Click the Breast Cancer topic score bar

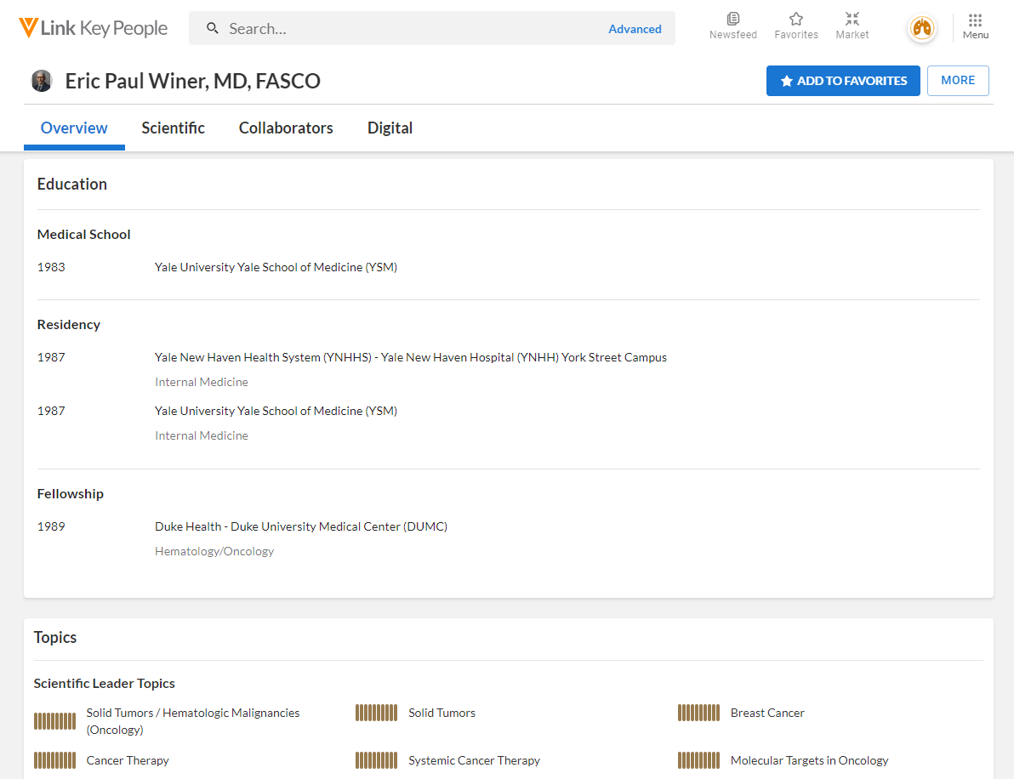tap(698, 713)
